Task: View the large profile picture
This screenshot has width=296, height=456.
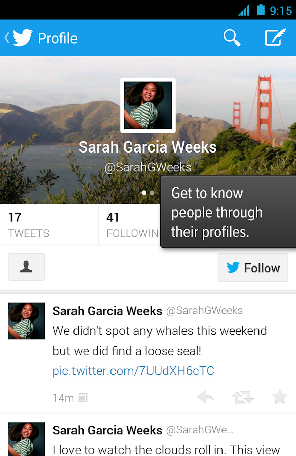Action: click(x=148, y=105)
